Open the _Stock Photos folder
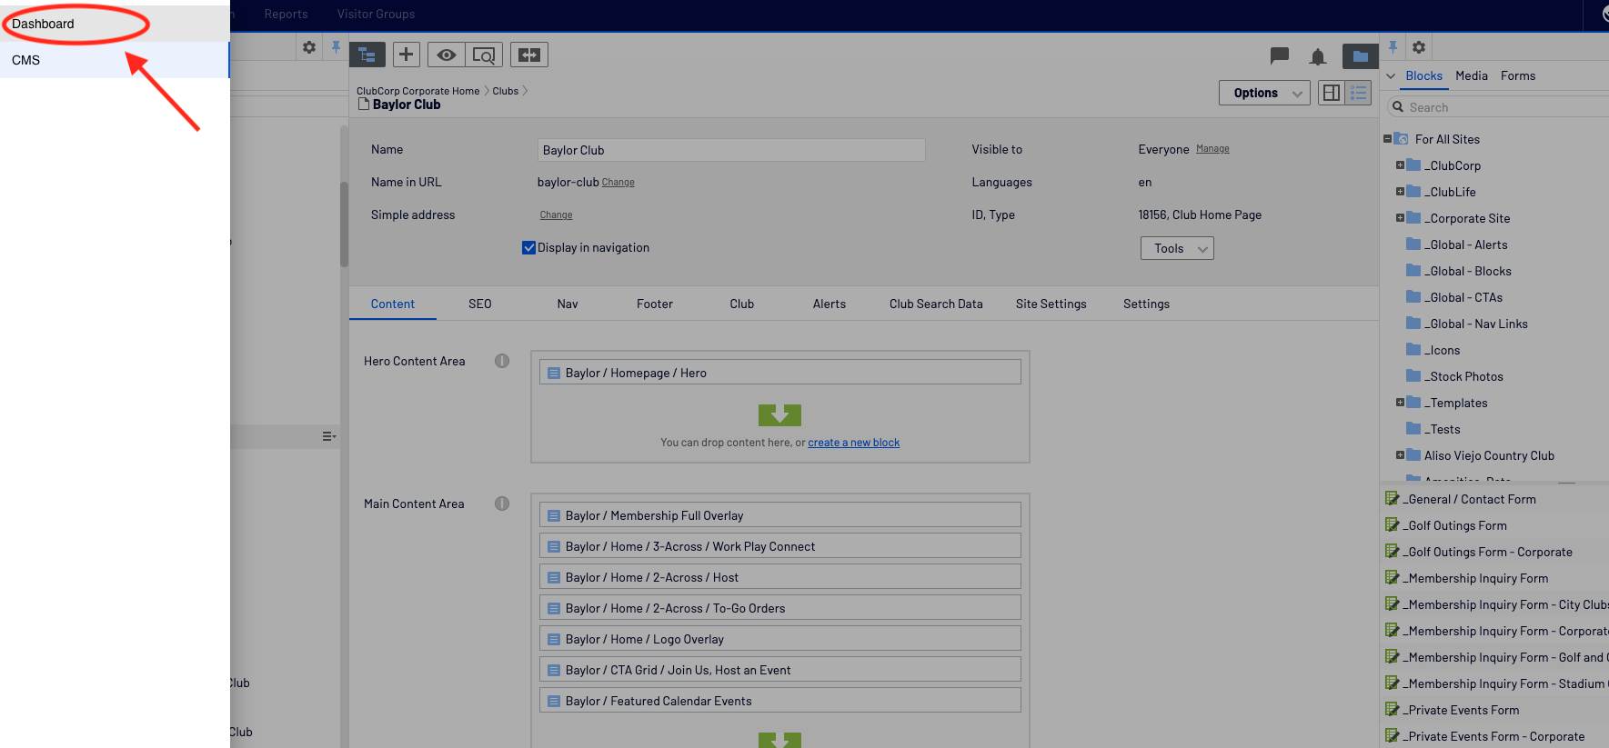 (x=1463, y=376)
